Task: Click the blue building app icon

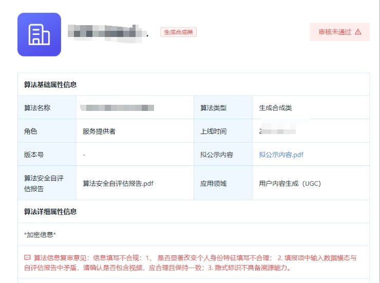Action: 39,34
